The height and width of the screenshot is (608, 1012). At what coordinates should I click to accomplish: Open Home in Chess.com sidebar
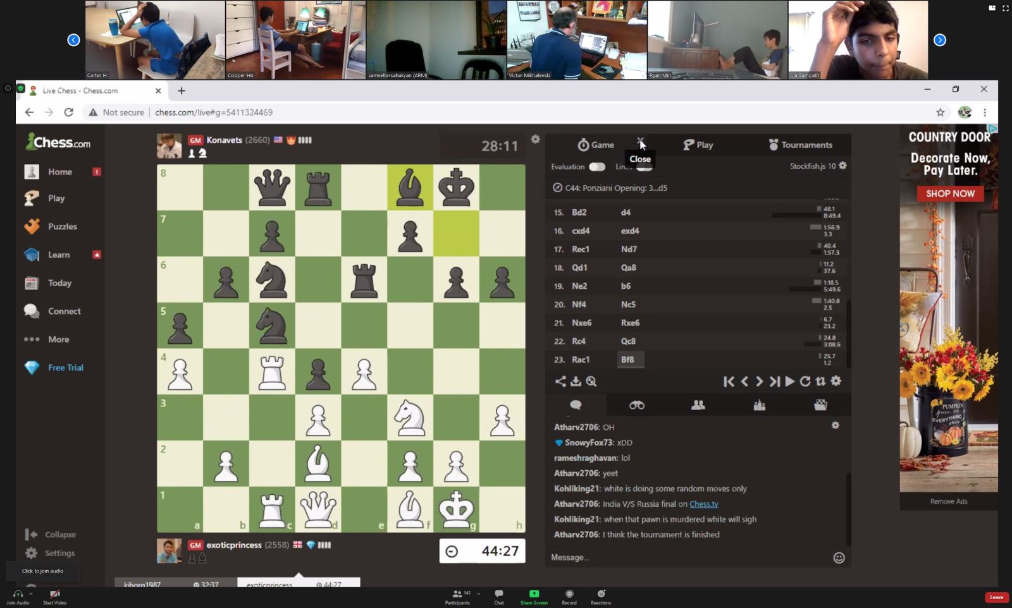pyautogui.click(x=61, y=172)
